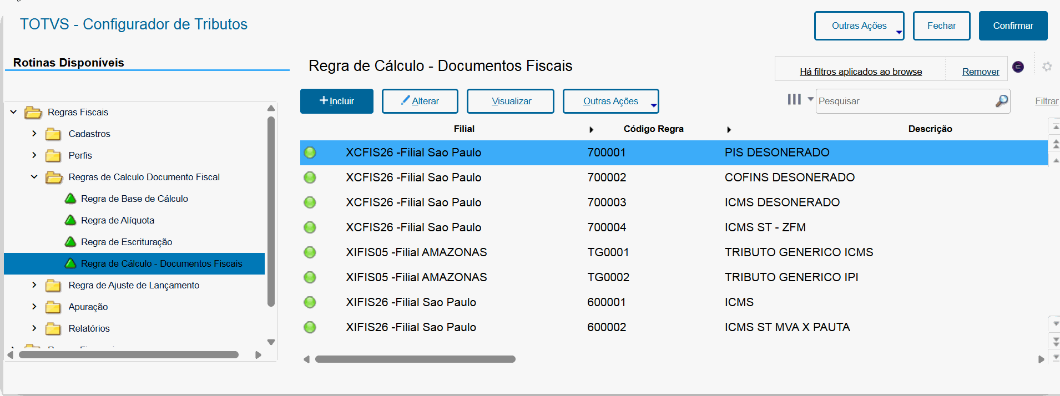The width and height of the screenshot is (1060, 396).
Task: Click the purple round icon beside Remover
Action: [1018, 67]
